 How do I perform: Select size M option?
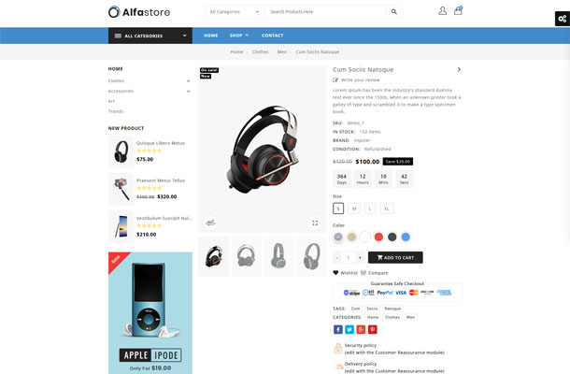[x=354, y=209]
